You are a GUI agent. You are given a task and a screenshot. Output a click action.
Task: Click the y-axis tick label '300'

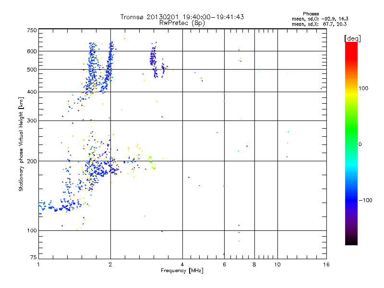click(x=32, y=121)
